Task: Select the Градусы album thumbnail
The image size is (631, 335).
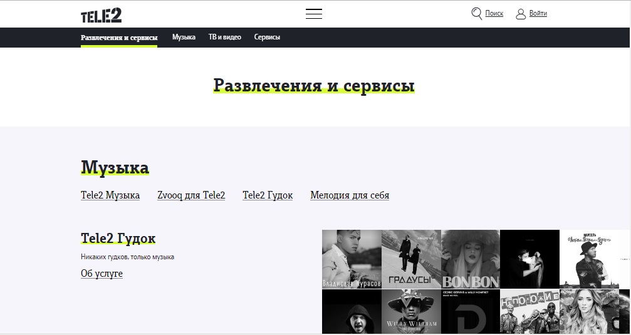Action: pyautogui.click(x=411, y=259)
